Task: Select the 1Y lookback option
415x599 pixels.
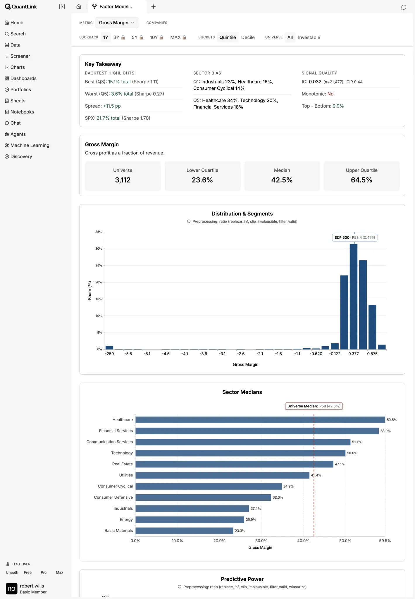Action: click(106, 37)
